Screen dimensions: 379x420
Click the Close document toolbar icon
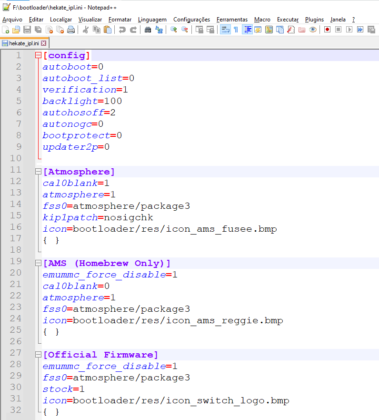(x=49, y=30)
